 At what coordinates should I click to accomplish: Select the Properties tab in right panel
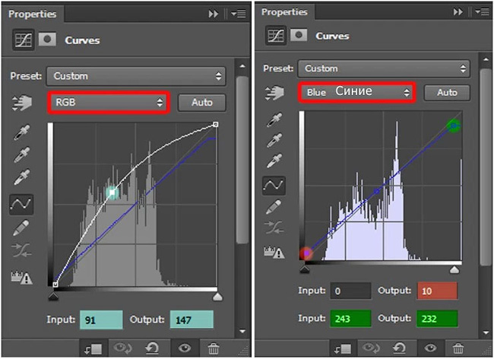284,11
